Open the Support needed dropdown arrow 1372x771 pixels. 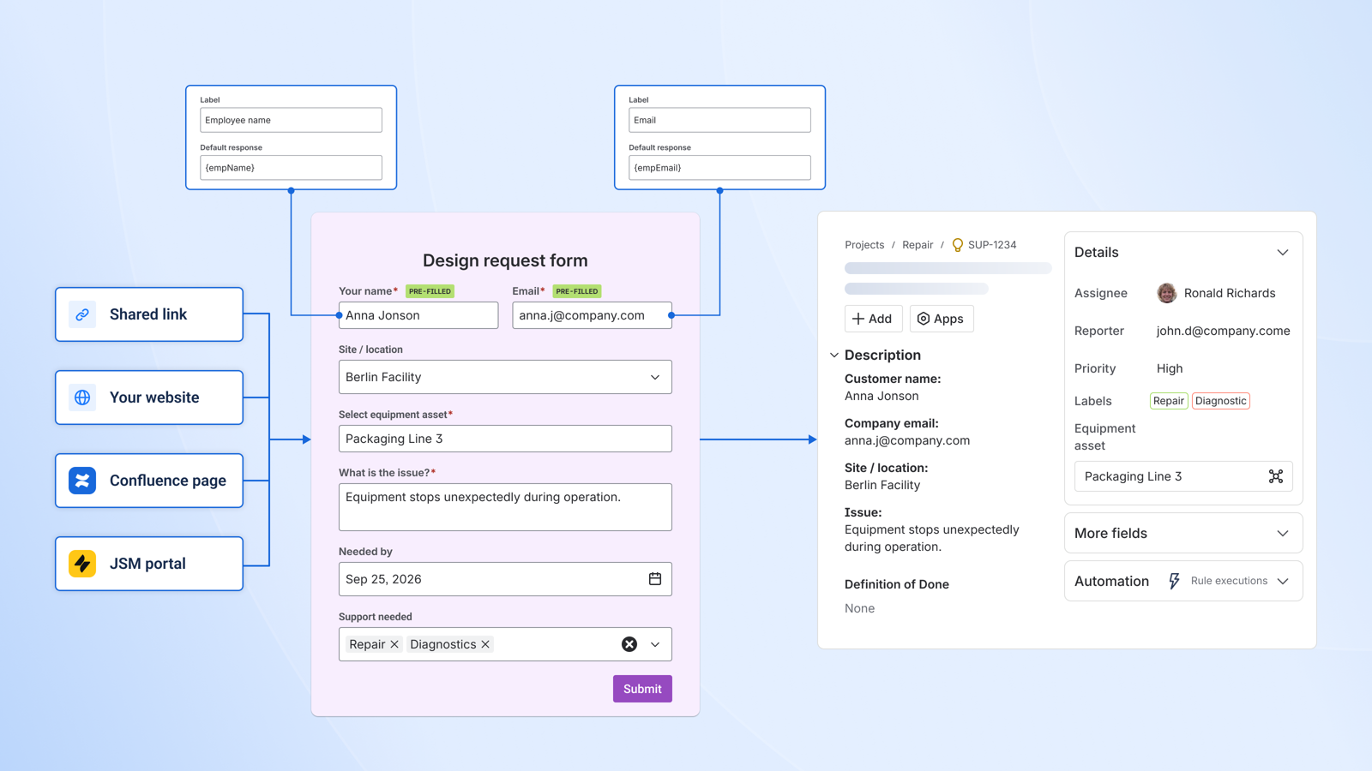(655, 644)
